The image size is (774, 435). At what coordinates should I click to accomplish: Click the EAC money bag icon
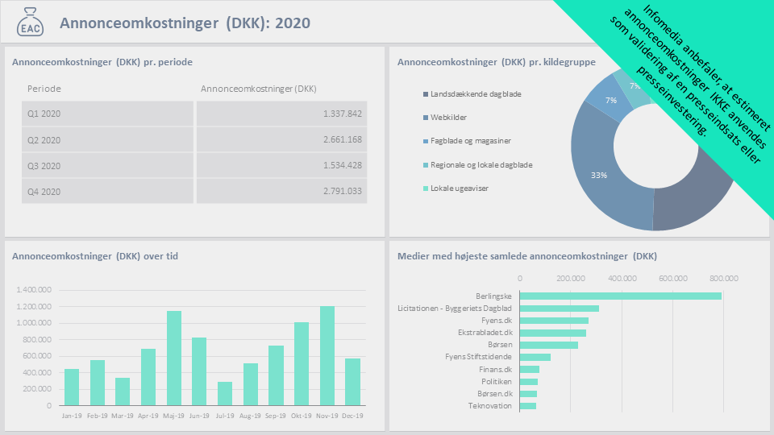[x=30, y=23]
